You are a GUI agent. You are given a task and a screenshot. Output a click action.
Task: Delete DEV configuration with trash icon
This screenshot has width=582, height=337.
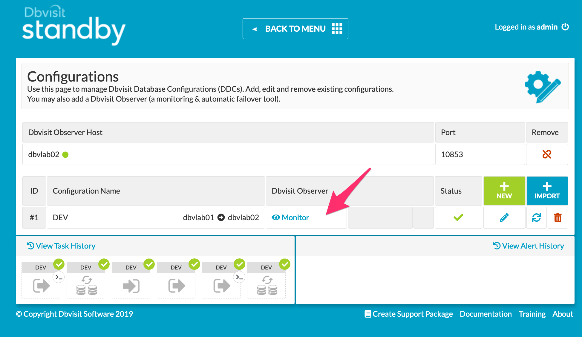pyautogui.click(x=558, y=217)
